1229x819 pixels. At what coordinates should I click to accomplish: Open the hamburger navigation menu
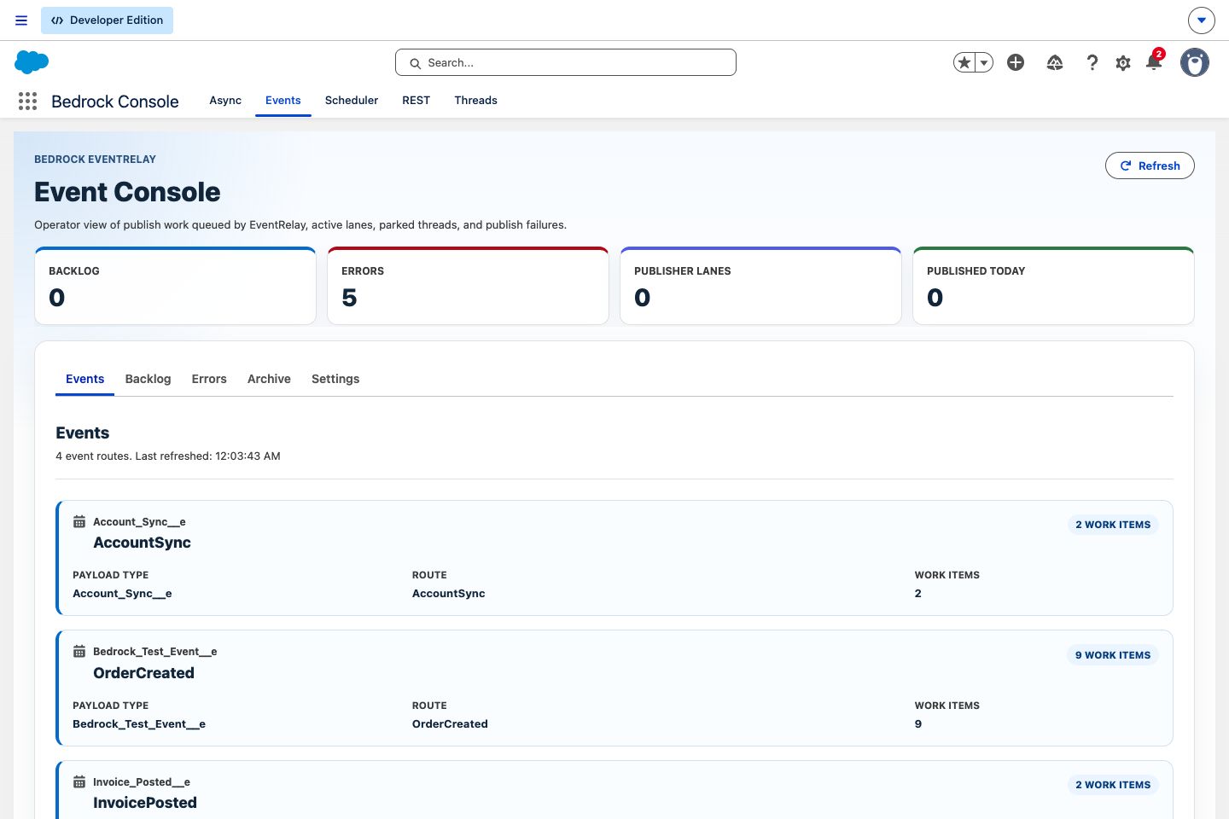click(x=21, y=20)
